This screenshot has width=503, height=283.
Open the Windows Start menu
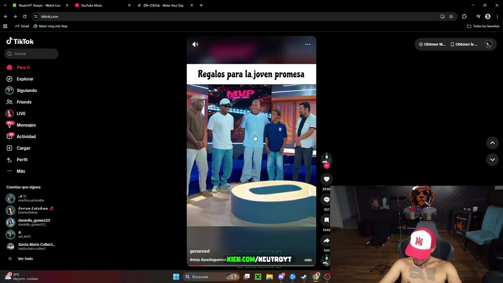pyautogui.click(x=176, y=277)
